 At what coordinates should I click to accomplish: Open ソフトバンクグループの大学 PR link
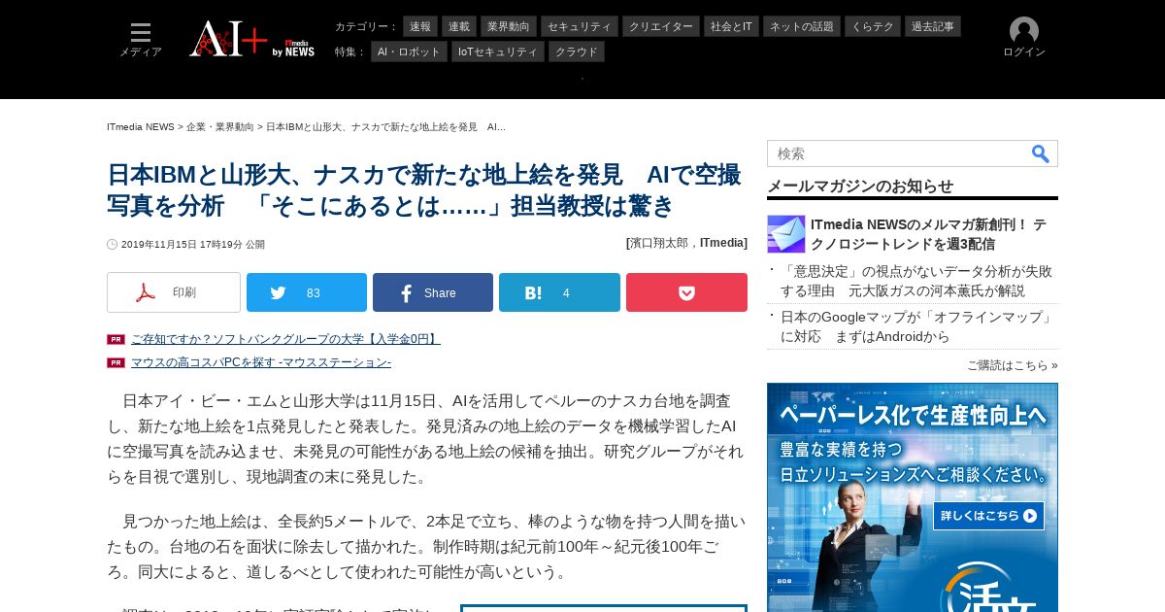(x=285, y=339)
